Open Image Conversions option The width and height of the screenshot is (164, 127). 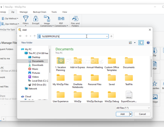[x=47, y=21]
